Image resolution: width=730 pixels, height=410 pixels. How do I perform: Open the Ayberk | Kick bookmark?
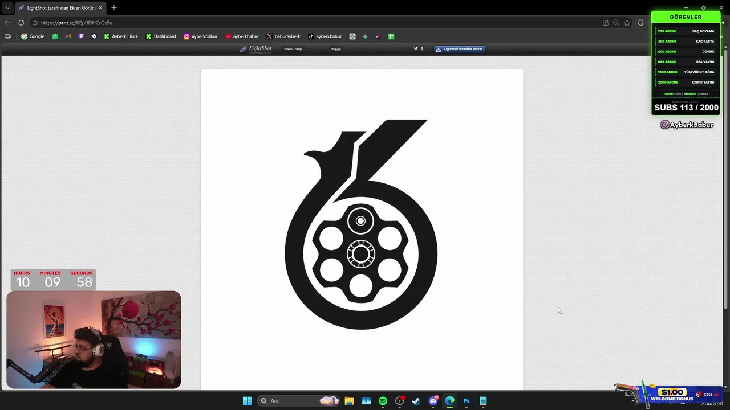pos(121,36)
